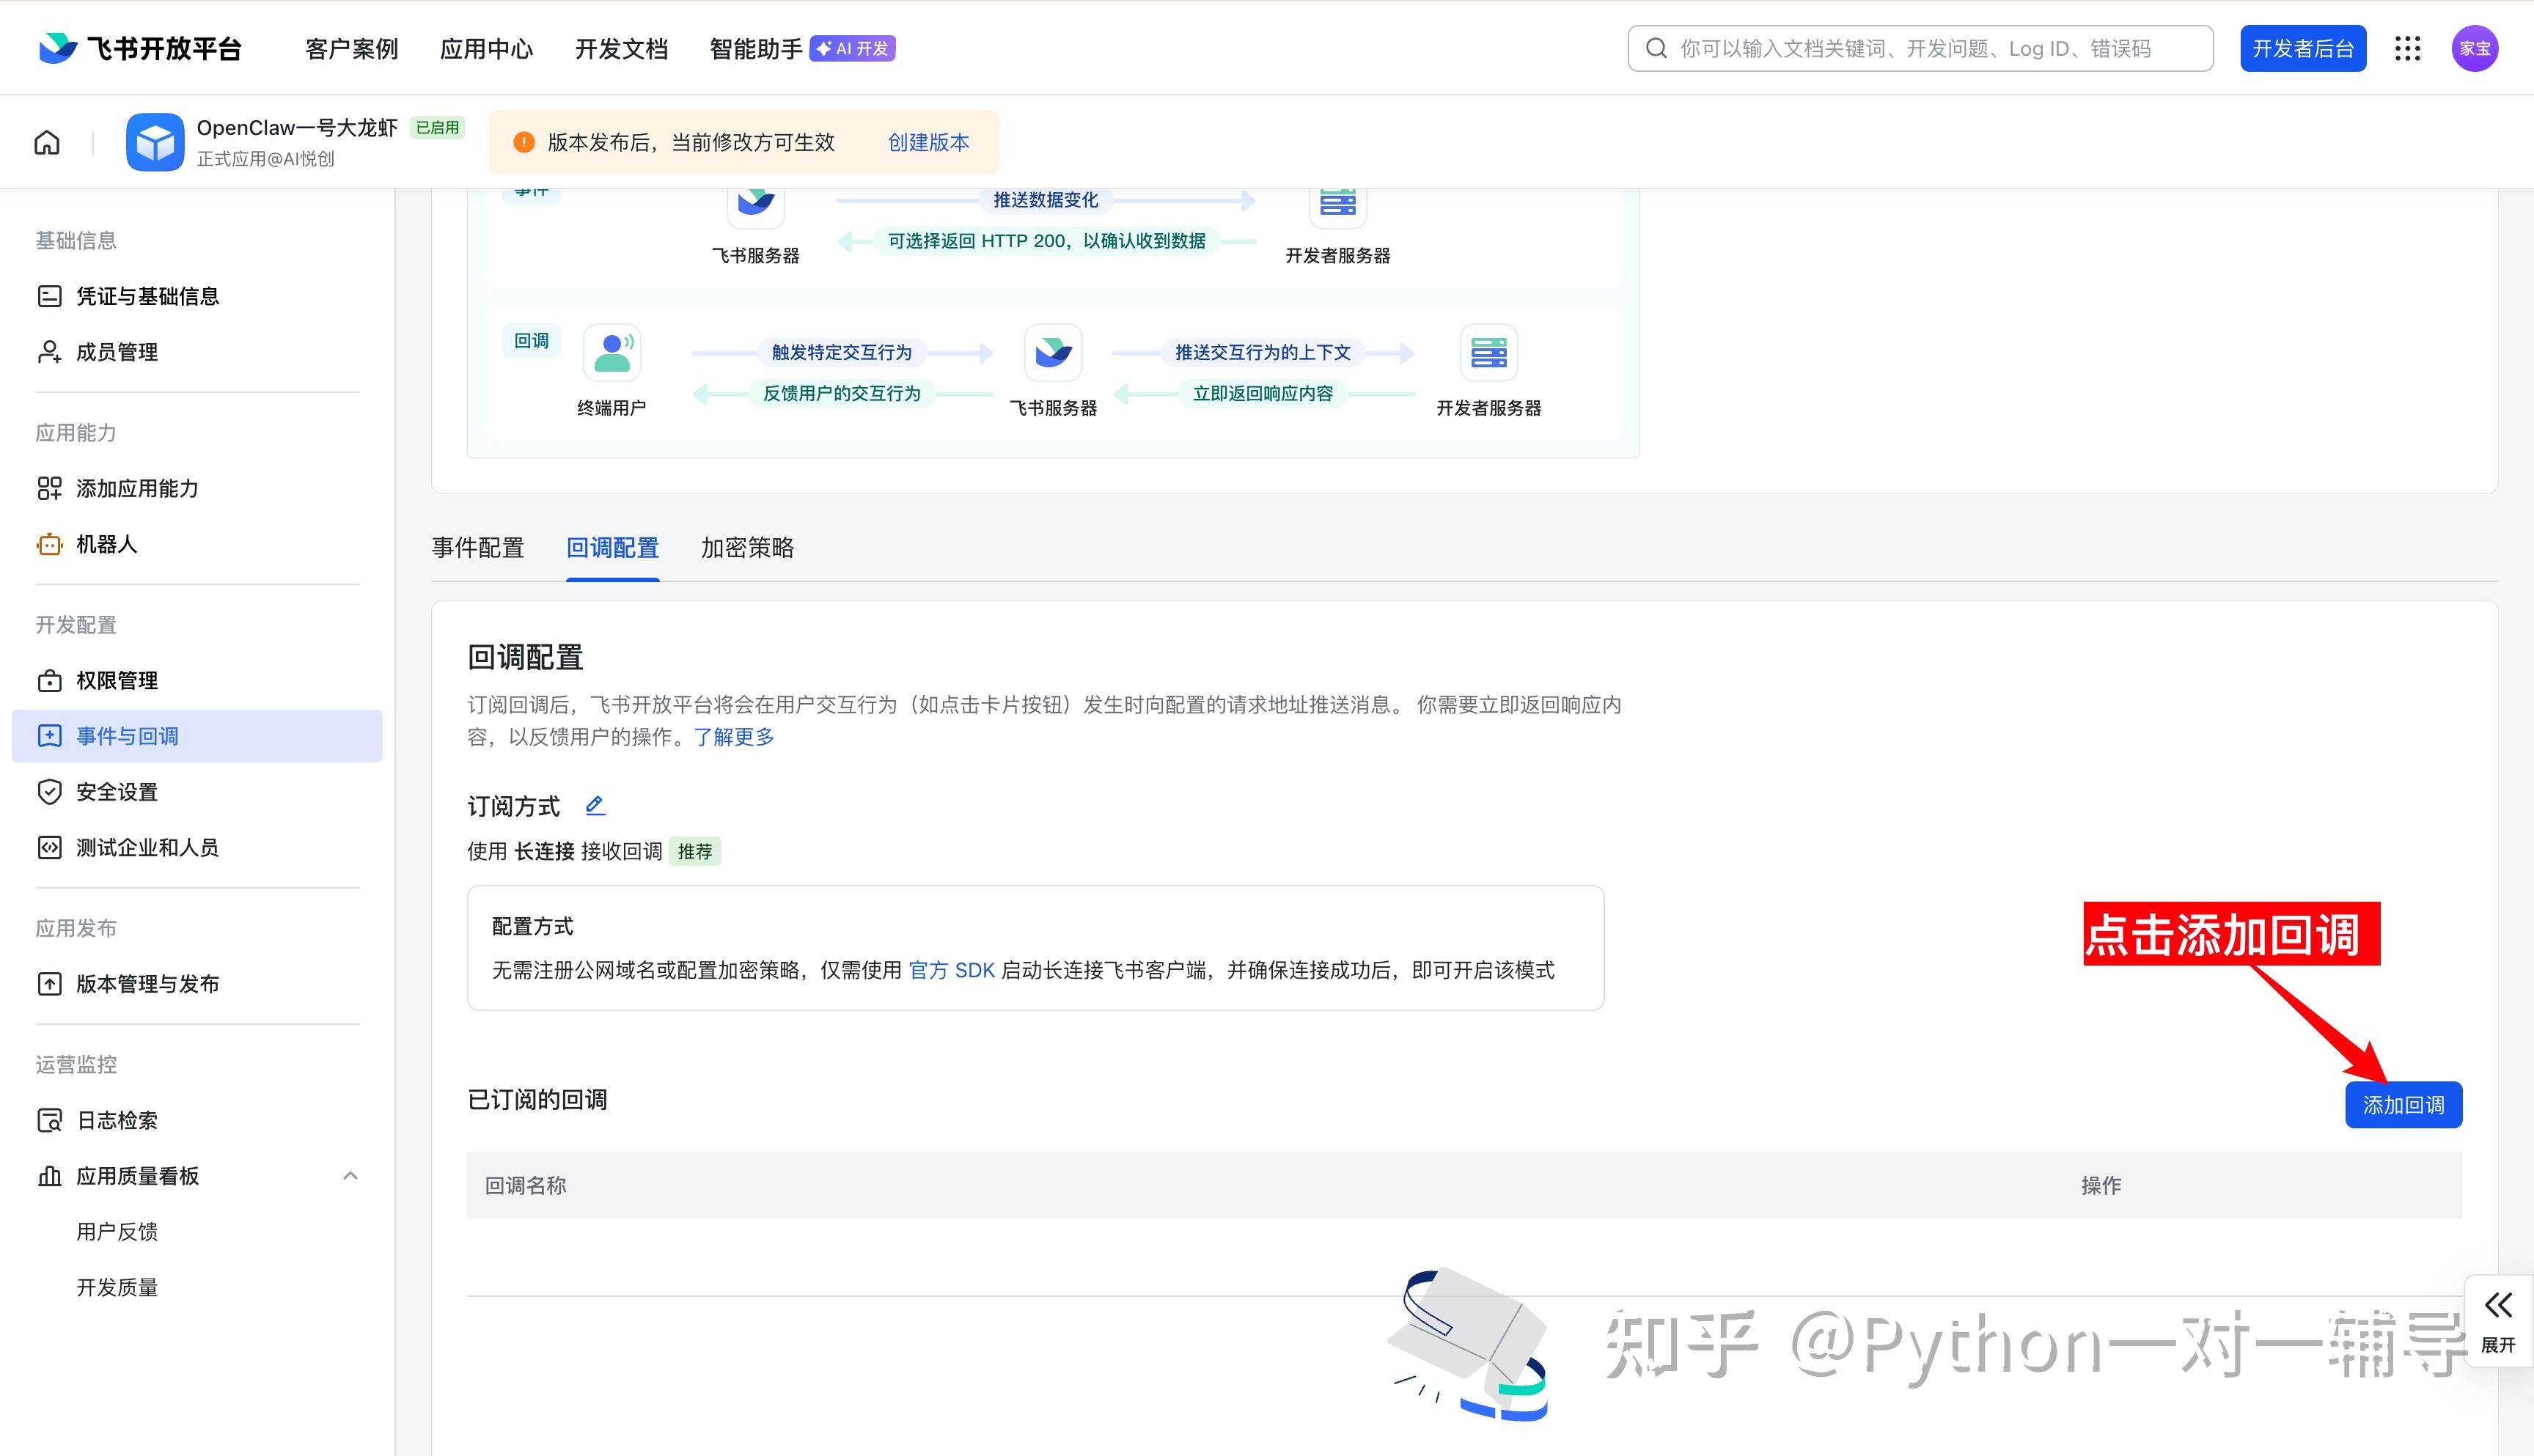The width and height of the screenshot is (2534, 1456).
Task: Collapse the 应用质量看板 section chevron
Action: point(350,1176)
